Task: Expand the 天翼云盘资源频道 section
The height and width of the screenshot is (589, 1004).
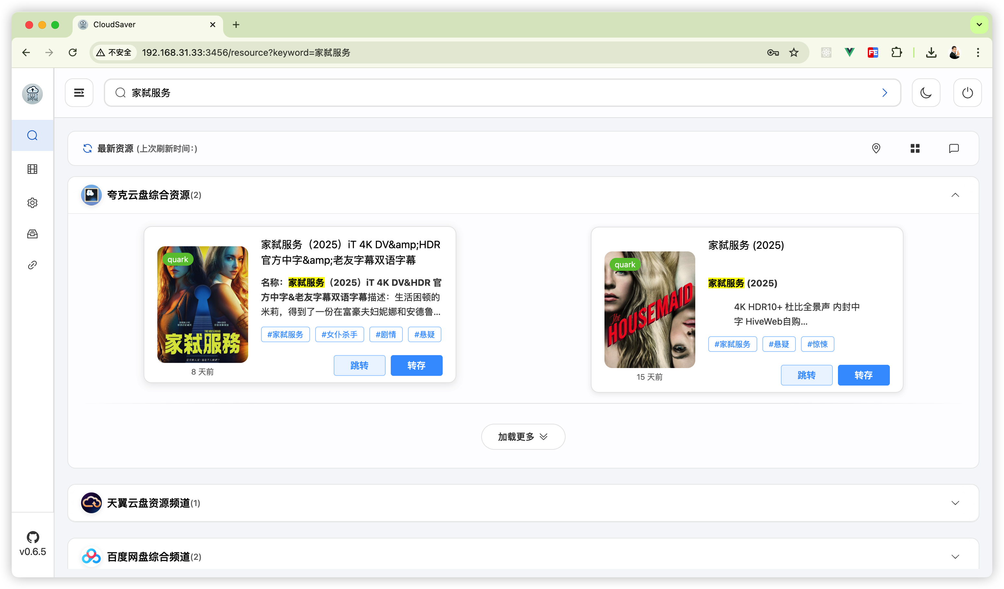Action: tap(955, 503)
